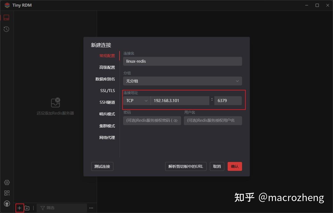Click the port number field showing 6379
Viewport: 333px width, 213px height.
click(x=228, y=100)
